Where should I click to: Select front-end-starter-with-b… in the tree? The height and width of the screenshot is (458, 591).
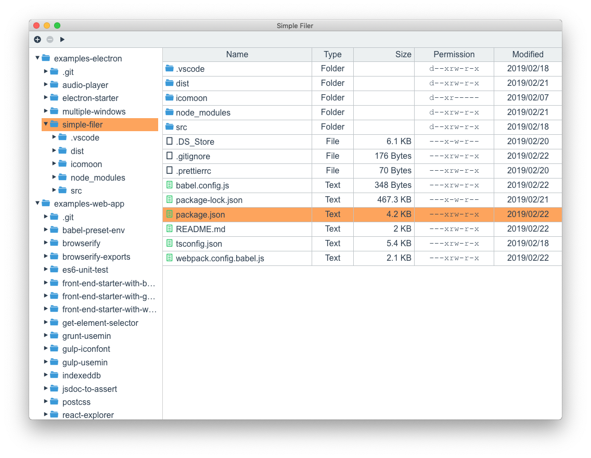coord(109,283)
